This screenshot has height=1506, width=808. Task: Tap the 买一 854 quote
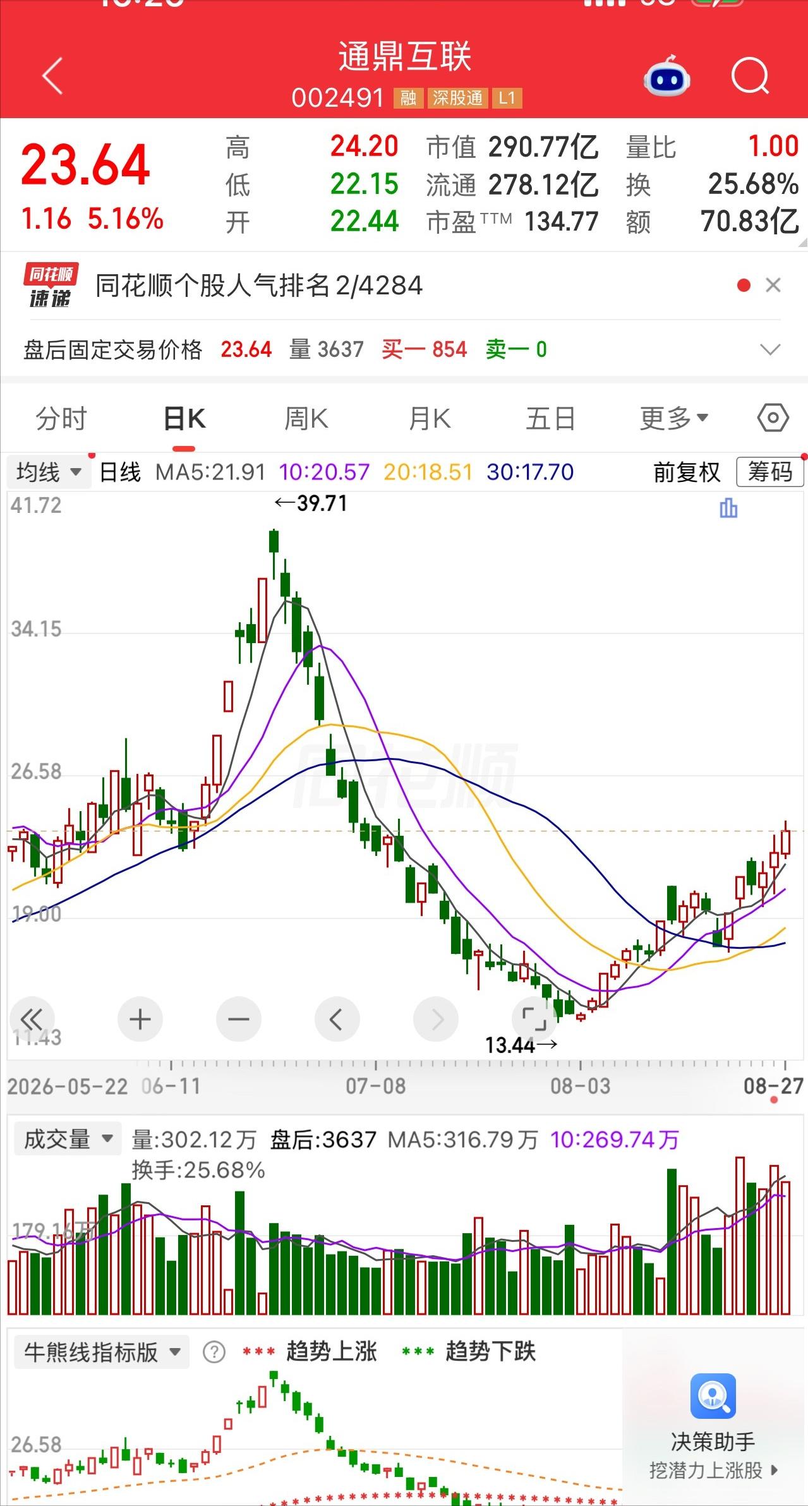425,349
